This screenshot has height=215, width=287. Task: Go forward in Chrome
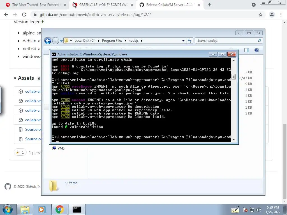click(x=15, y=15)
